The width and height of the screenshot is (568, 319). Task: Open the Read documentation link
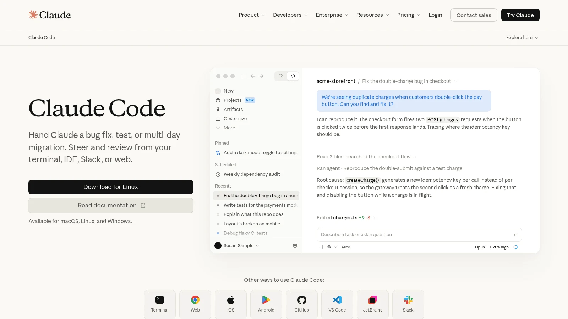coord(111,206)
